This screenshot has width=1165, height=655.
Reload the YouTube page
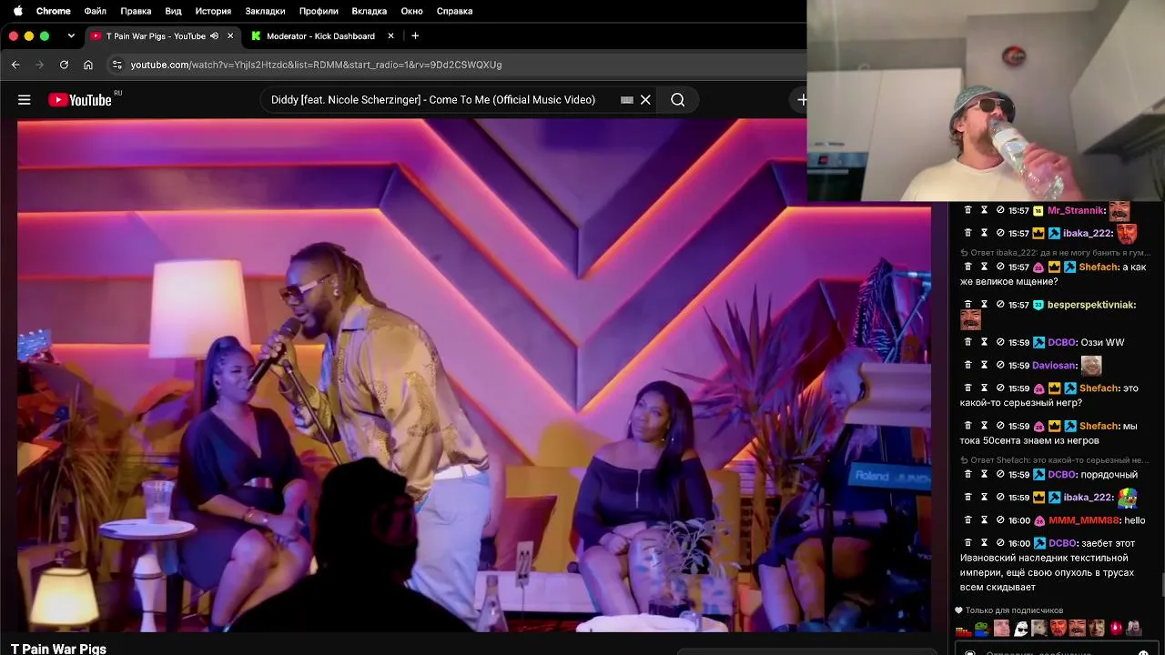[64, 65]
